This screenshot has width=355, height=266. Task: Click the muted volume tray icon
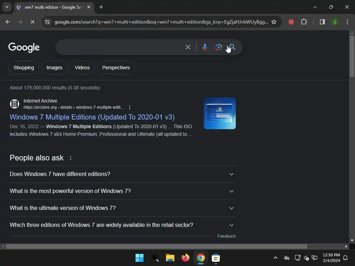click(306, 258)
